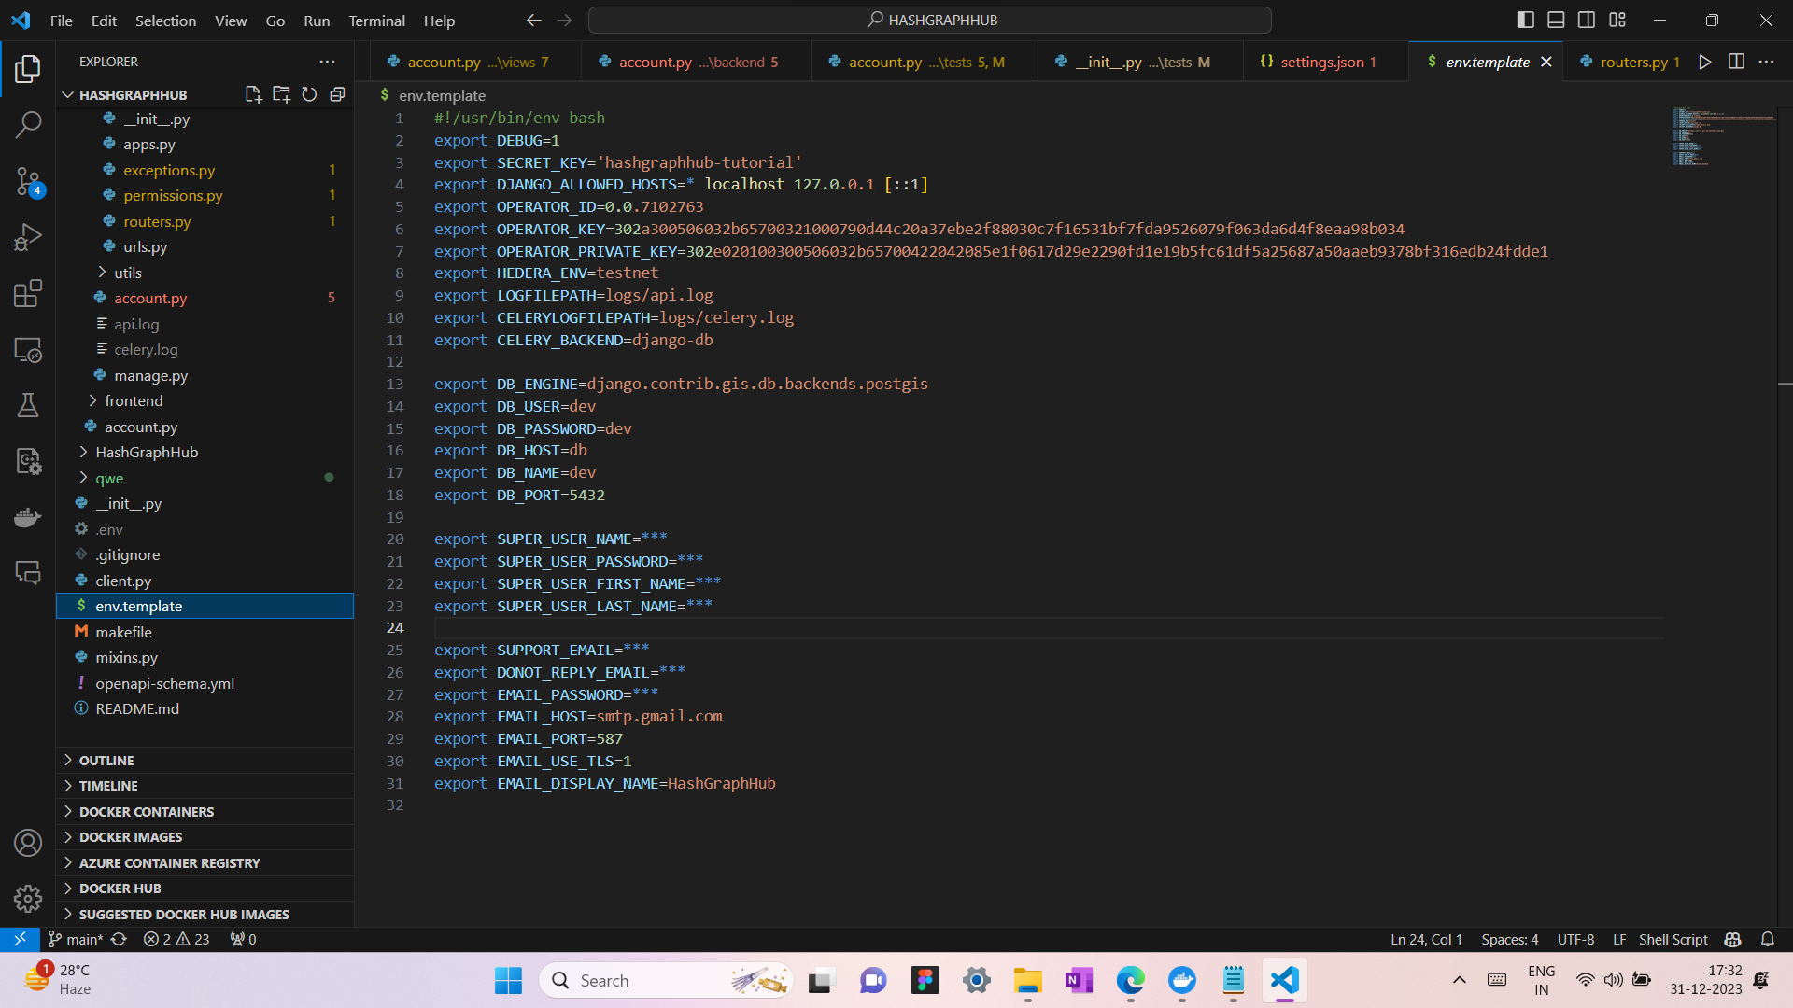Toggle the bottom Panel layout button
Viewport: 1793px width, 1008px height.
click(1556, 20)
